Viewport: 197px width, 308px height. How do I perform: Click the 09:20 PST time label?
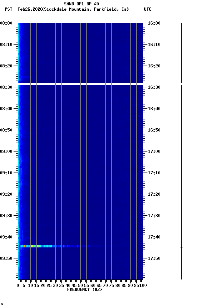pos(6,195)
